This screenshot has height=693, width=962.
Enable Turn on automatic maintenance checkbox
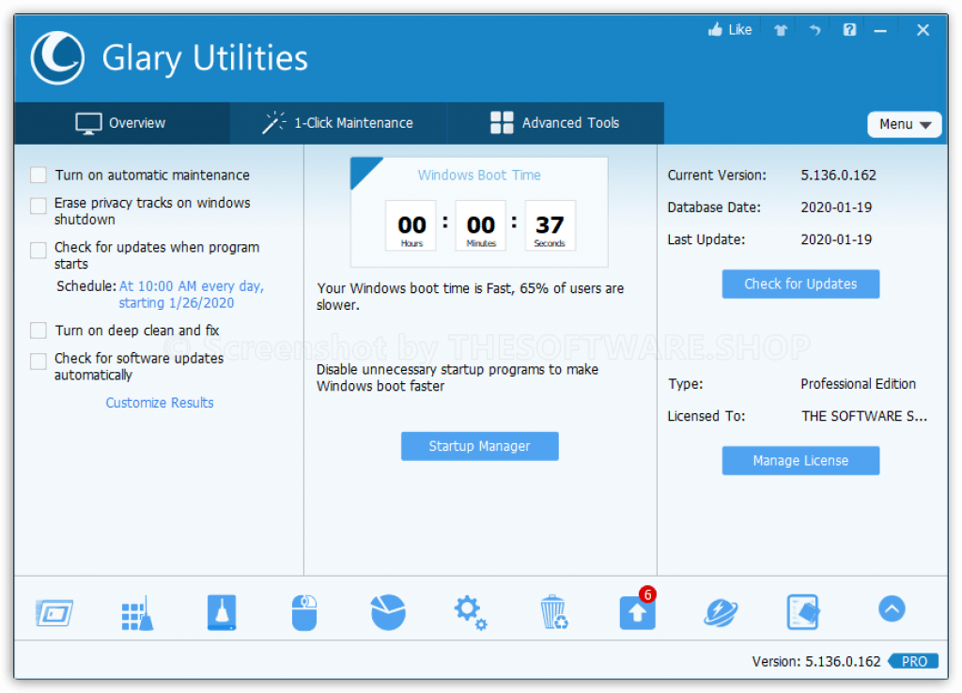pos(39,176)
